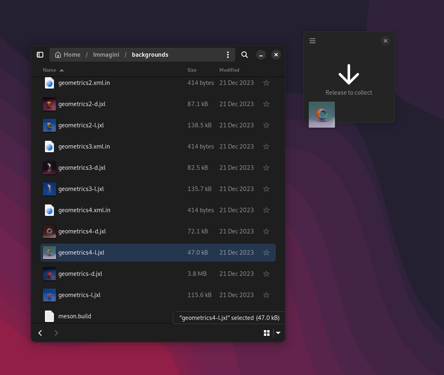Viewport: 444px width, 375px height.
Task: Switch to grid view
Action: [267, 333]
